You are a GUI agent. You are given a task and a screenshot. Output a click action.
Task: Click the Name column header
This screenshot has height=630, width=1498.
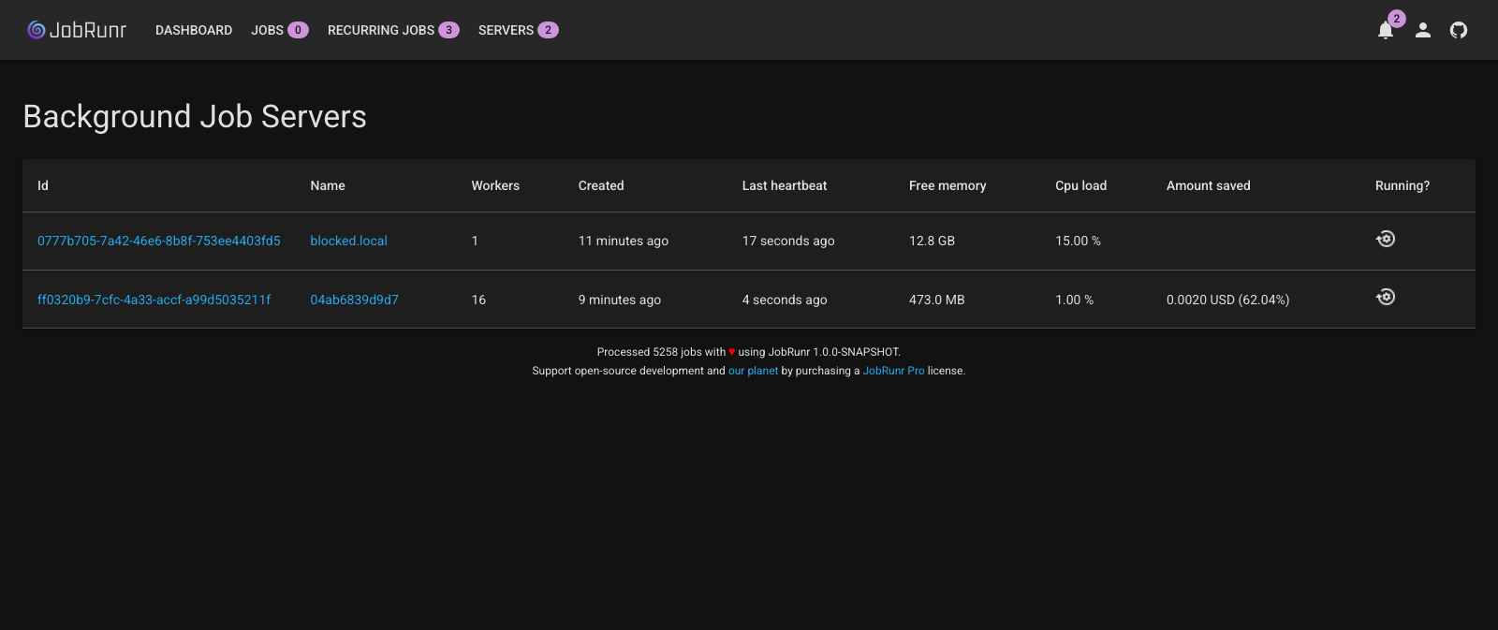pyautogui.click(x=328, y=185)
